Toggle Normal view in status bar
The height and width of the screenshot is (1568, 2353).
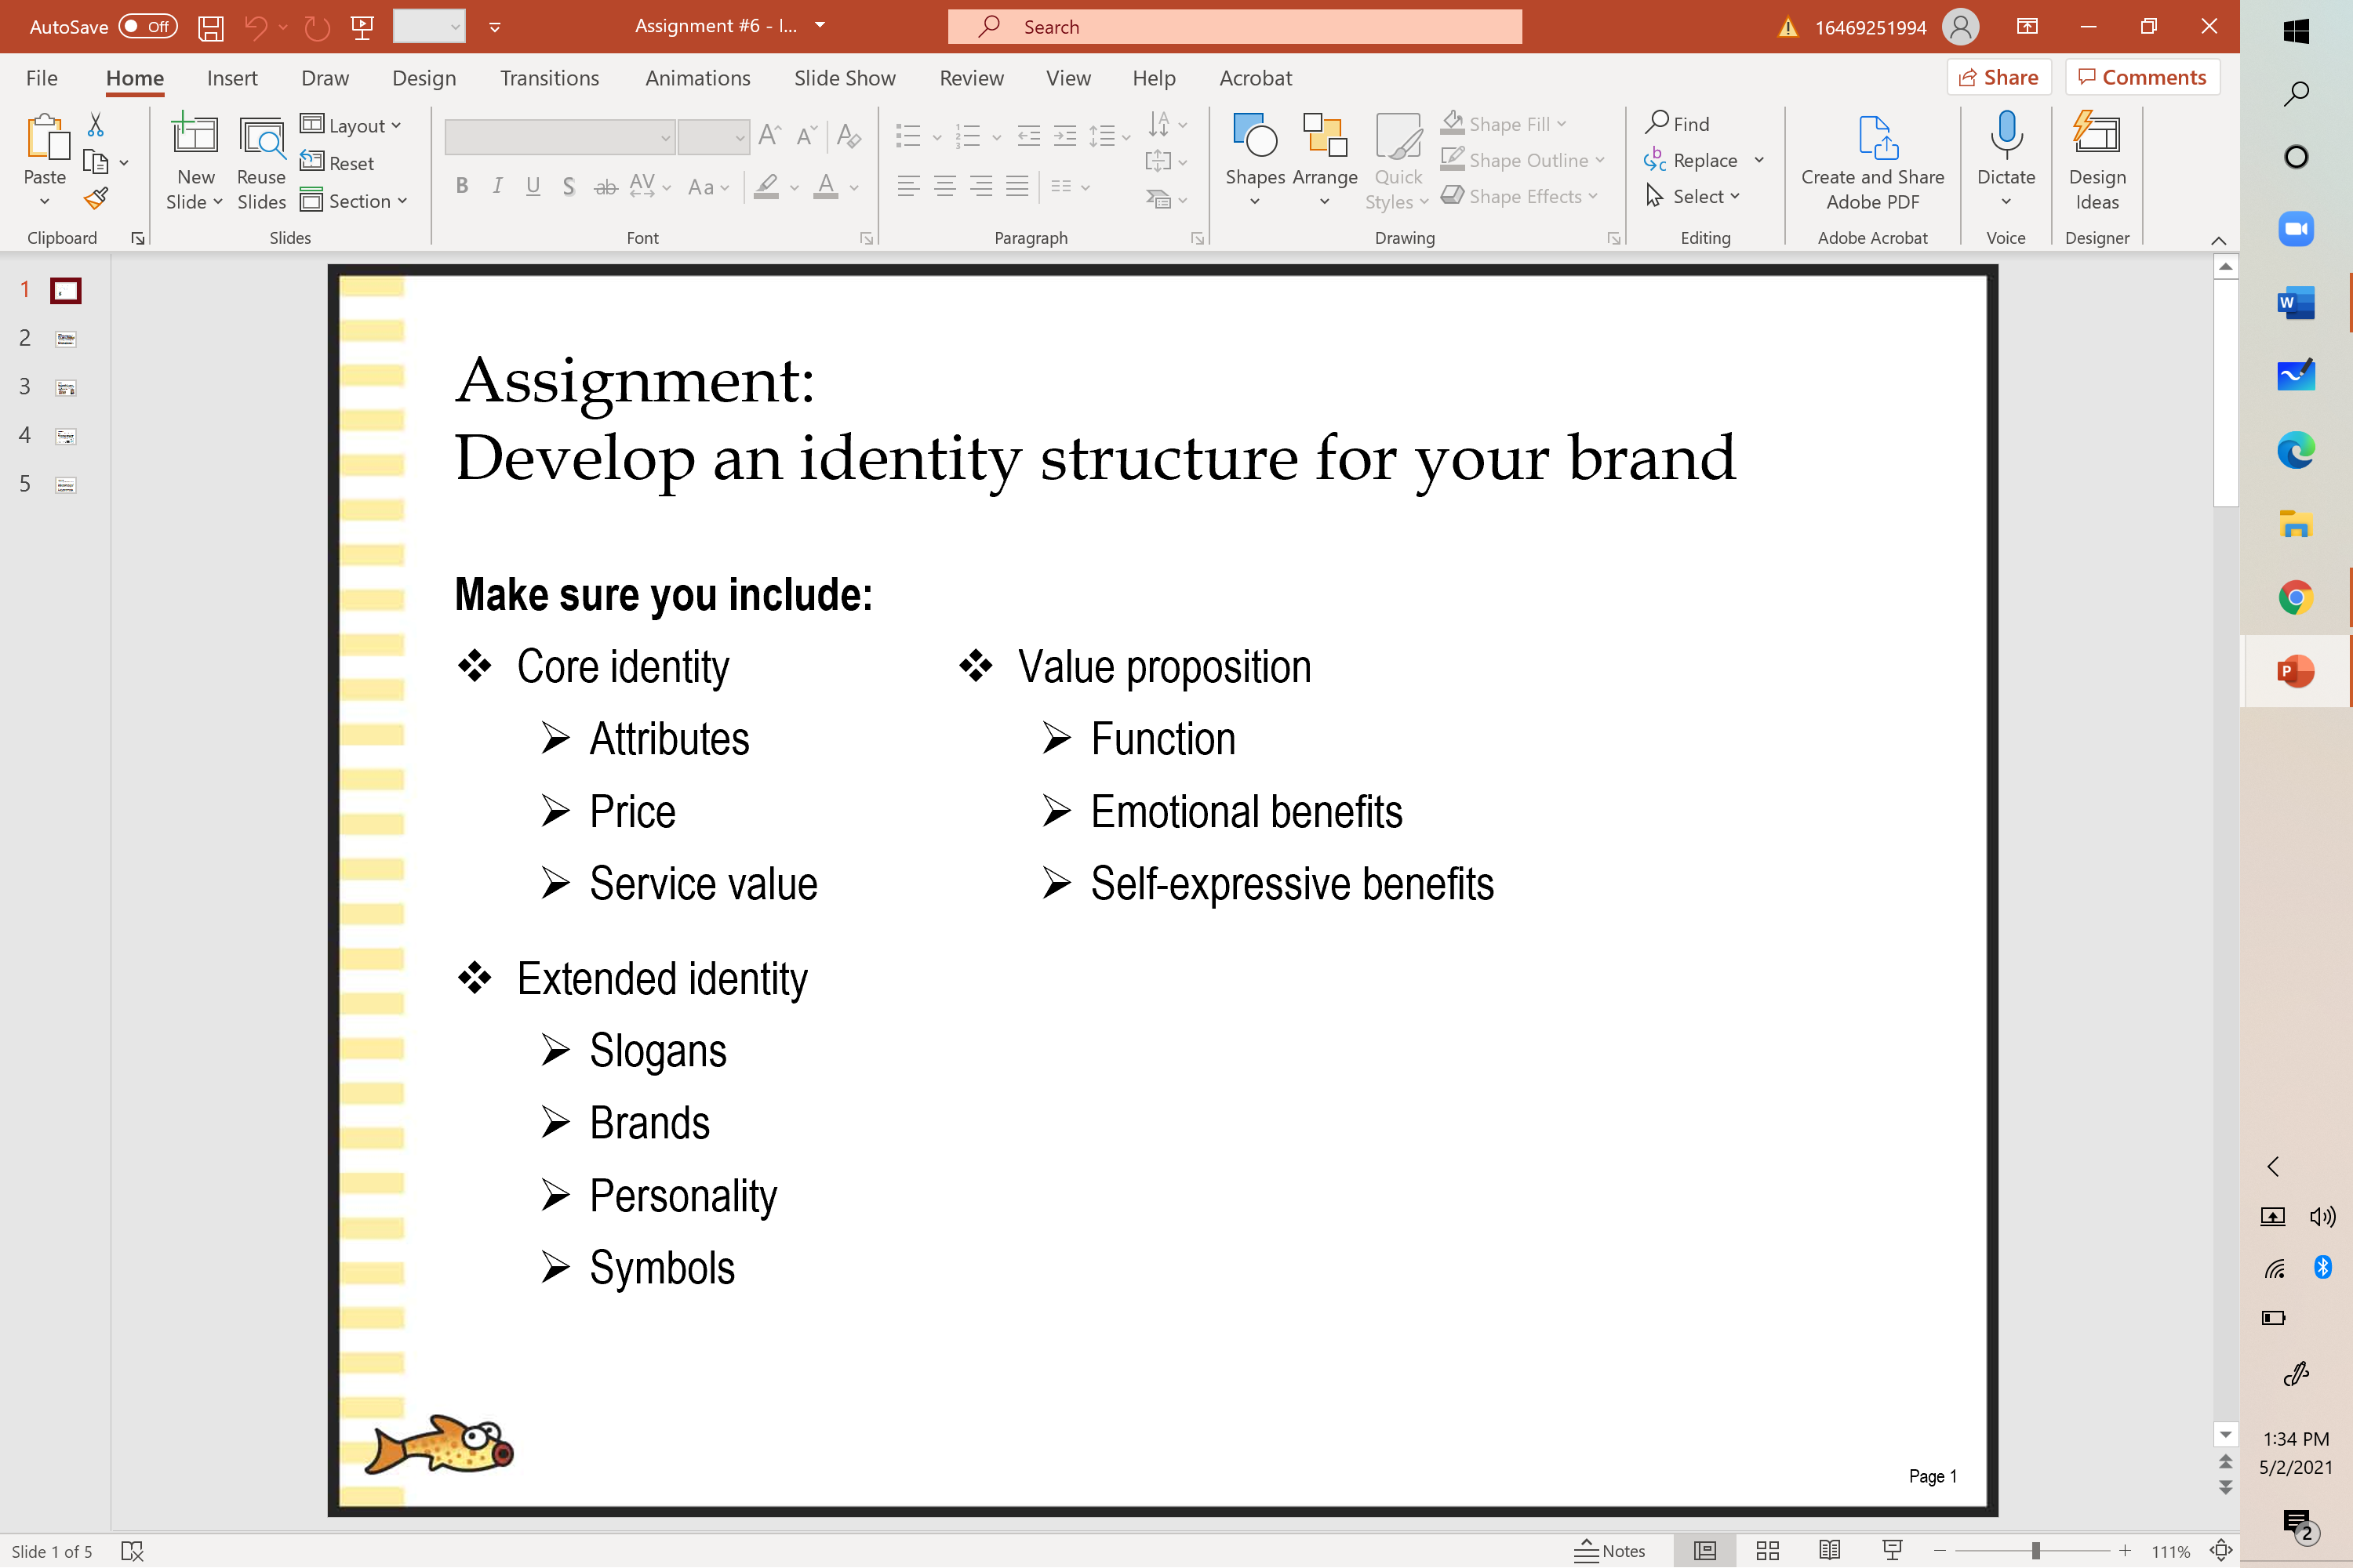[1704, 1550]
